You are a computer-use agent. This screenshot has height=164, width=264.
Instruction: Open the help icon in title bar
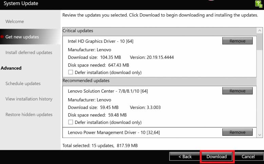click(259, 4)
